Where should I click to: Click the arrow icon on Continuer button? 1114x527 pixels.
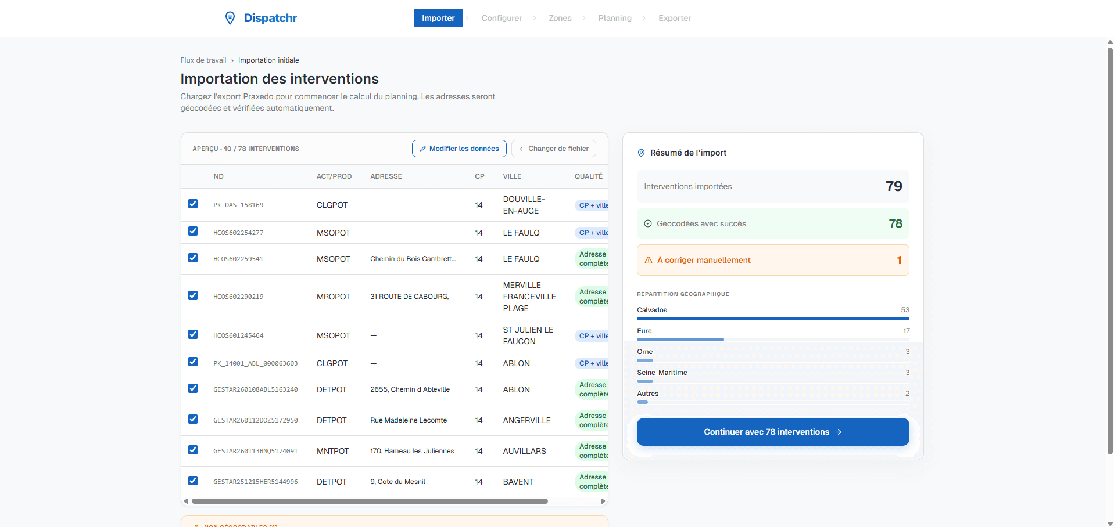[838, 432]
